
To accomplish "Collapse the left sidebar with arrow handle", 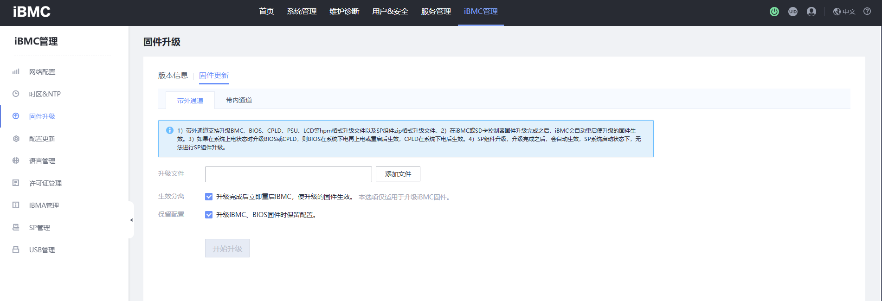I will (x=131, y=220).
